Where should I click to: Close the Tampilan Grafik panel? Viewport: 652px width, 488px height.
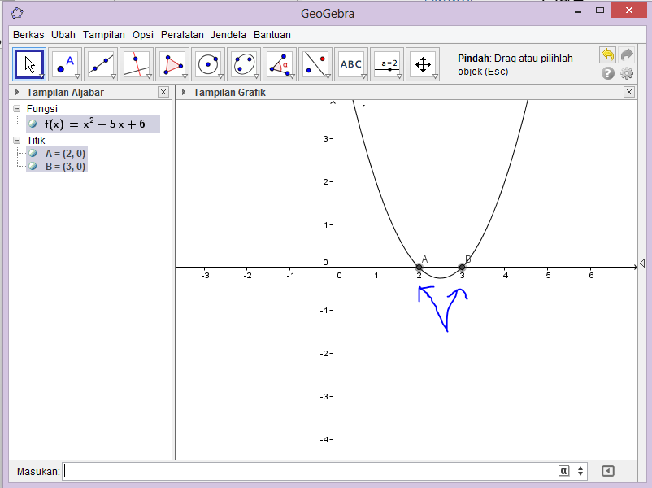[629, 92]
